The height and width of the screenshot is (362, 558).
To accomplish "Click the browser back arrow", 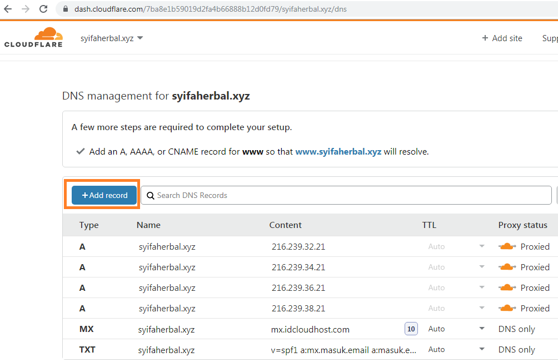I will [8, 9].
